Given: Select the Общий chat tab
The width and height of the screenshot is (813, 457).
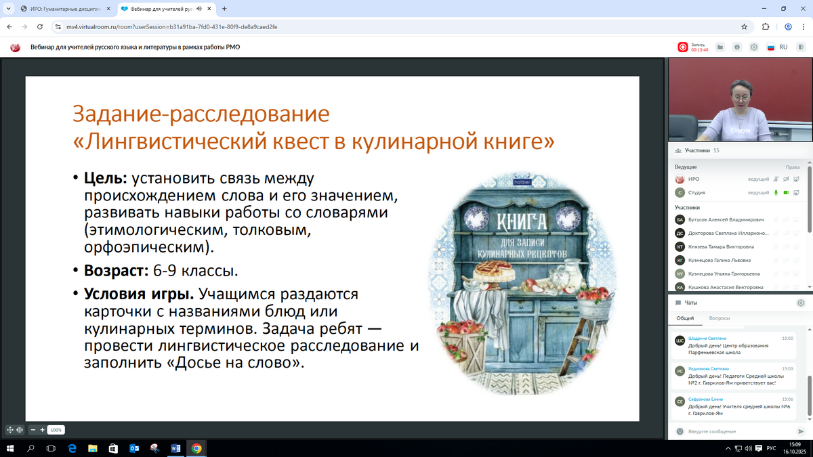Looking at the screenshot, I should 686,318.
